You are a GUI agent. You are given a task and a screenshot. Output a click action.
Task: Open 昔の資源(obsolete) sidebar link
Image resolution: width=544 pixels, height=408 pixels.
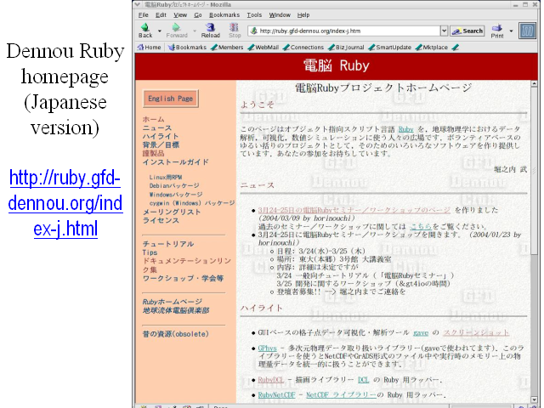point(176,334)
